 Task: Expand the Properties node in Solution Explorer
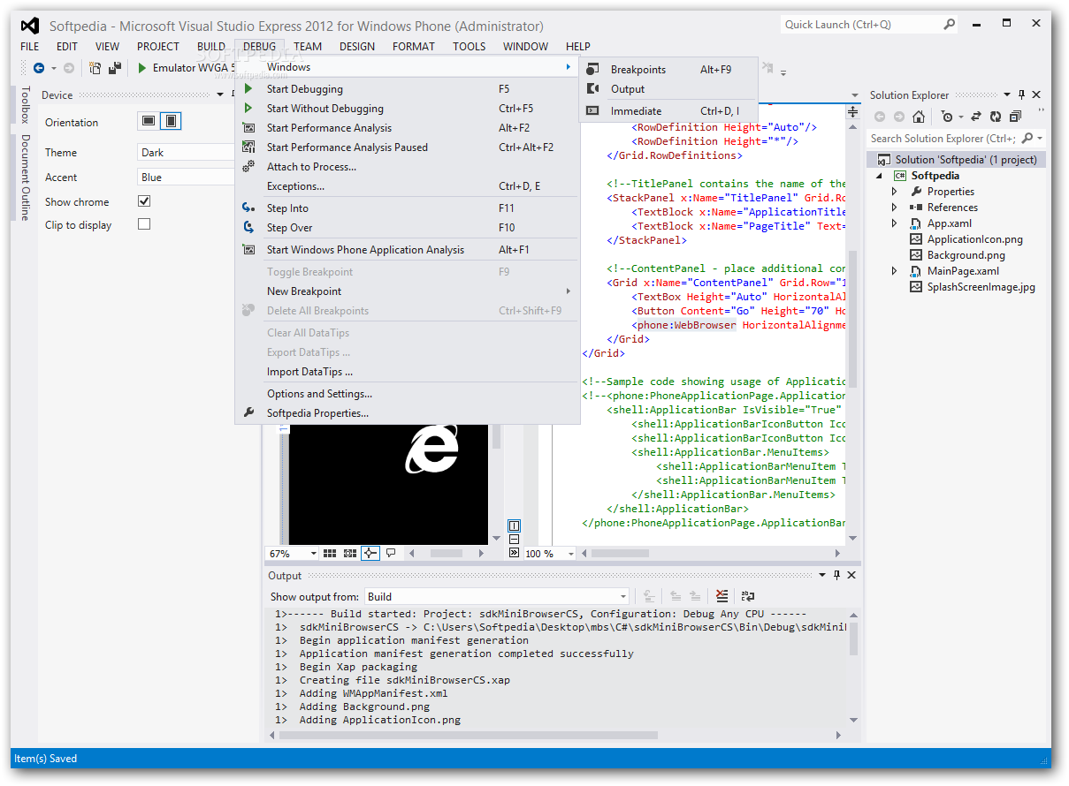(894, 192)
